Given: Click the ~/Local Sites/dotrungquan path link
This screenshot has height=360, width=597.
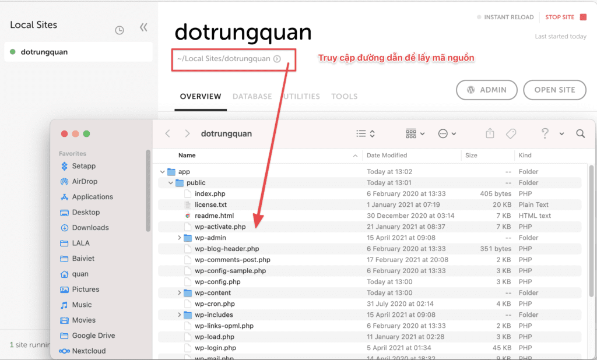Looking at the screenshot, I should [224, 59].
